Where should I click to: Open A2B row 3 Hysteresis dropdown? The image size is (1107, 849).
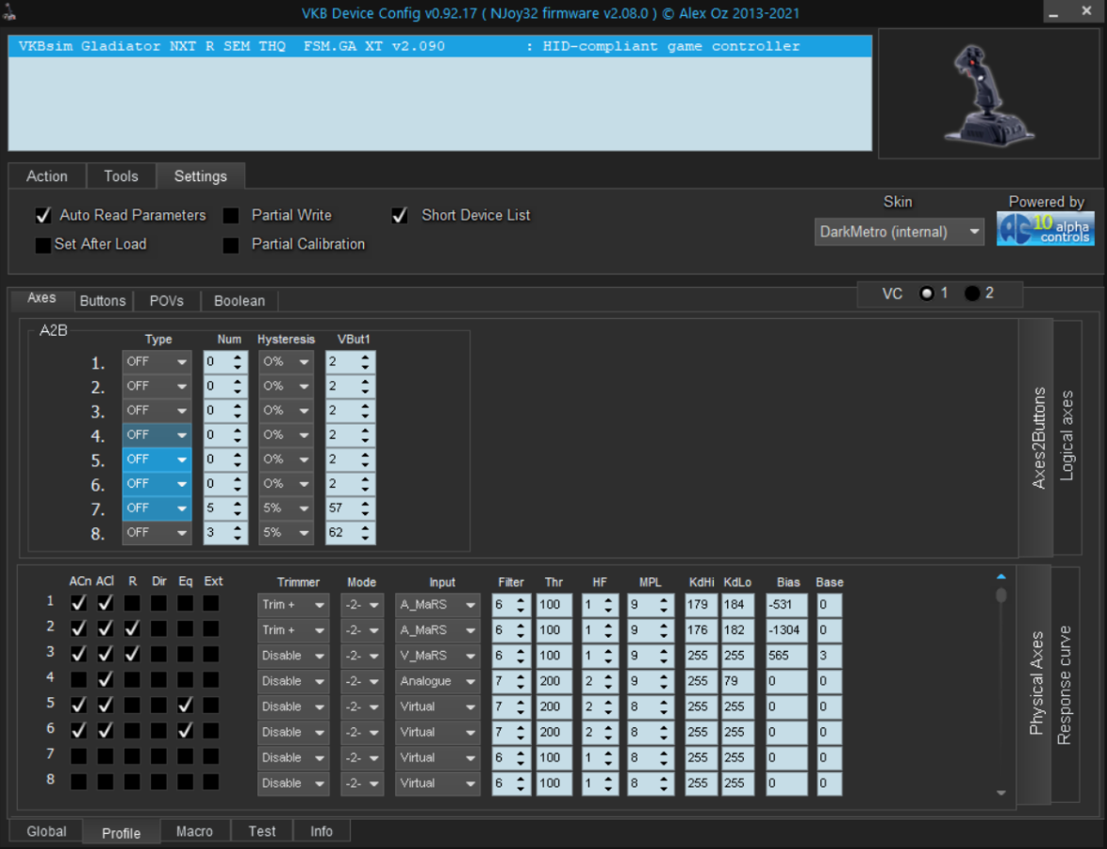pos(285,410)
